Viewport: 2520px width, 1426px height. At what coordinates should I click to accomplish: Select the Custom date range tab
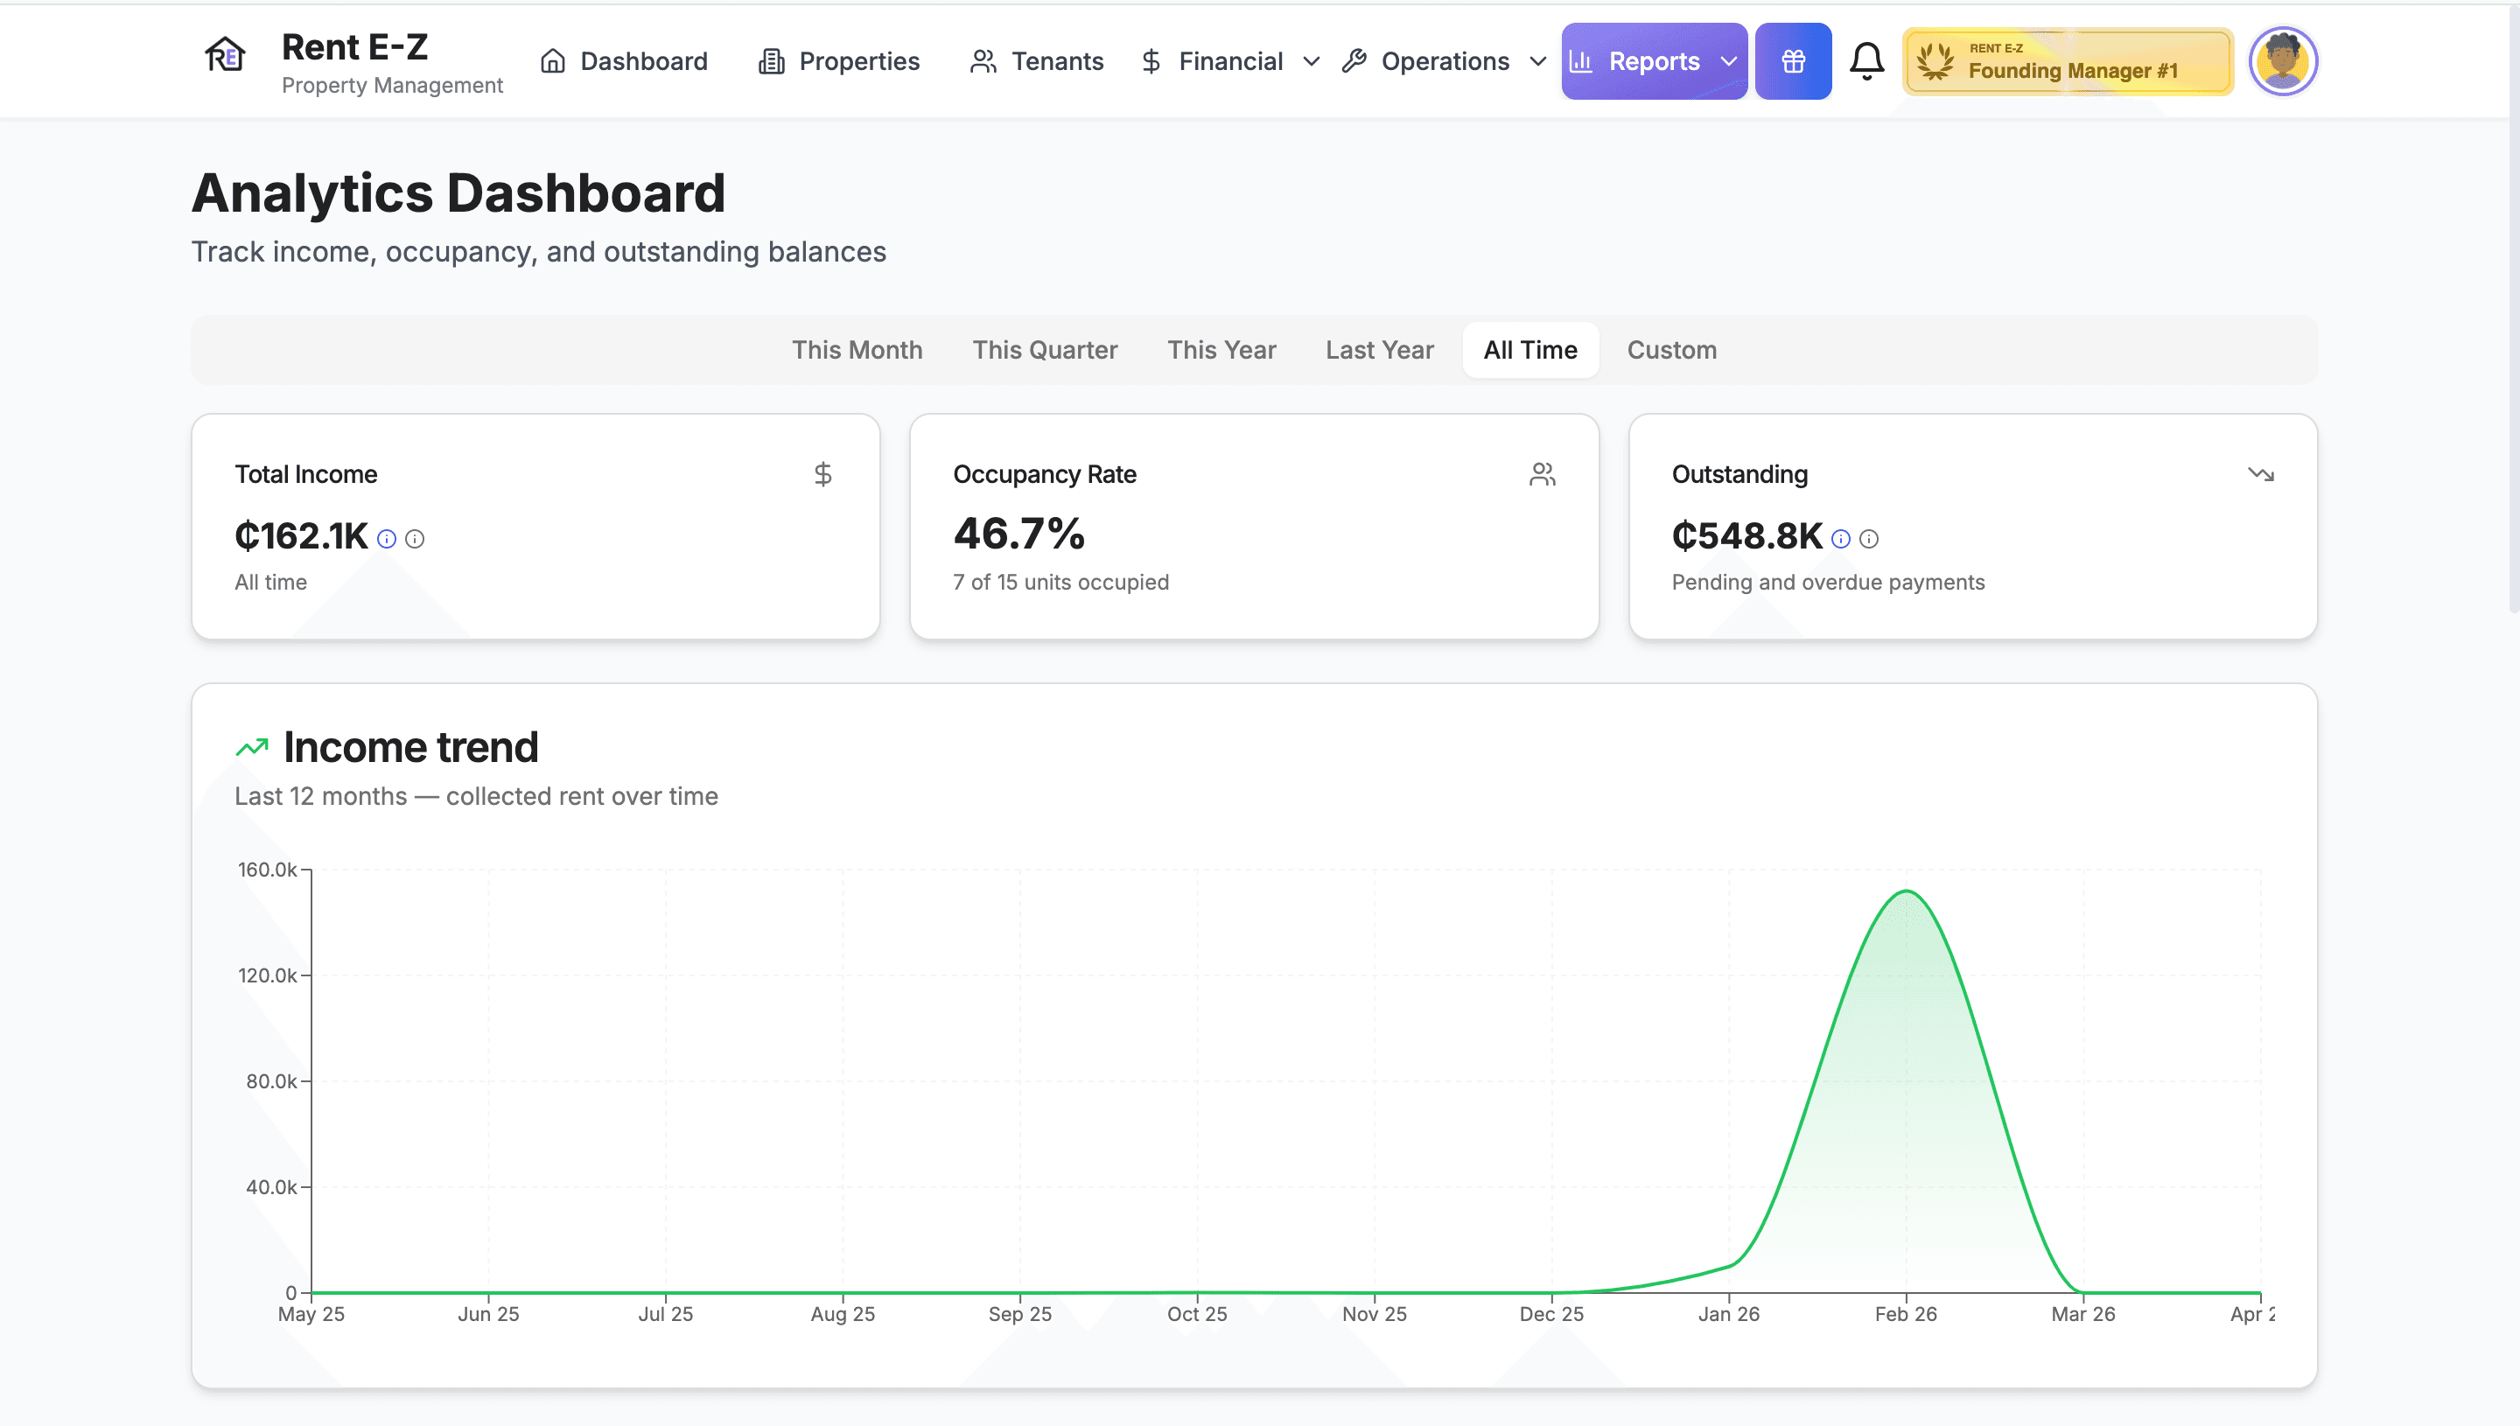click(1672, 350)
